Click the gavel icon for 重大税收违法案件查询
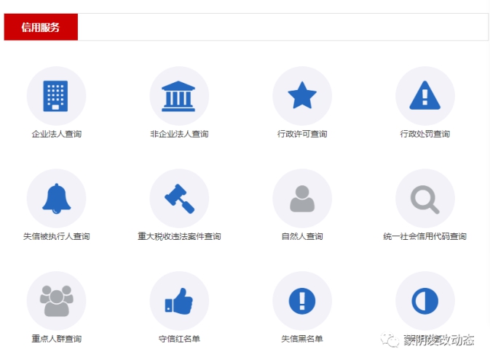 tap(179, 198)
